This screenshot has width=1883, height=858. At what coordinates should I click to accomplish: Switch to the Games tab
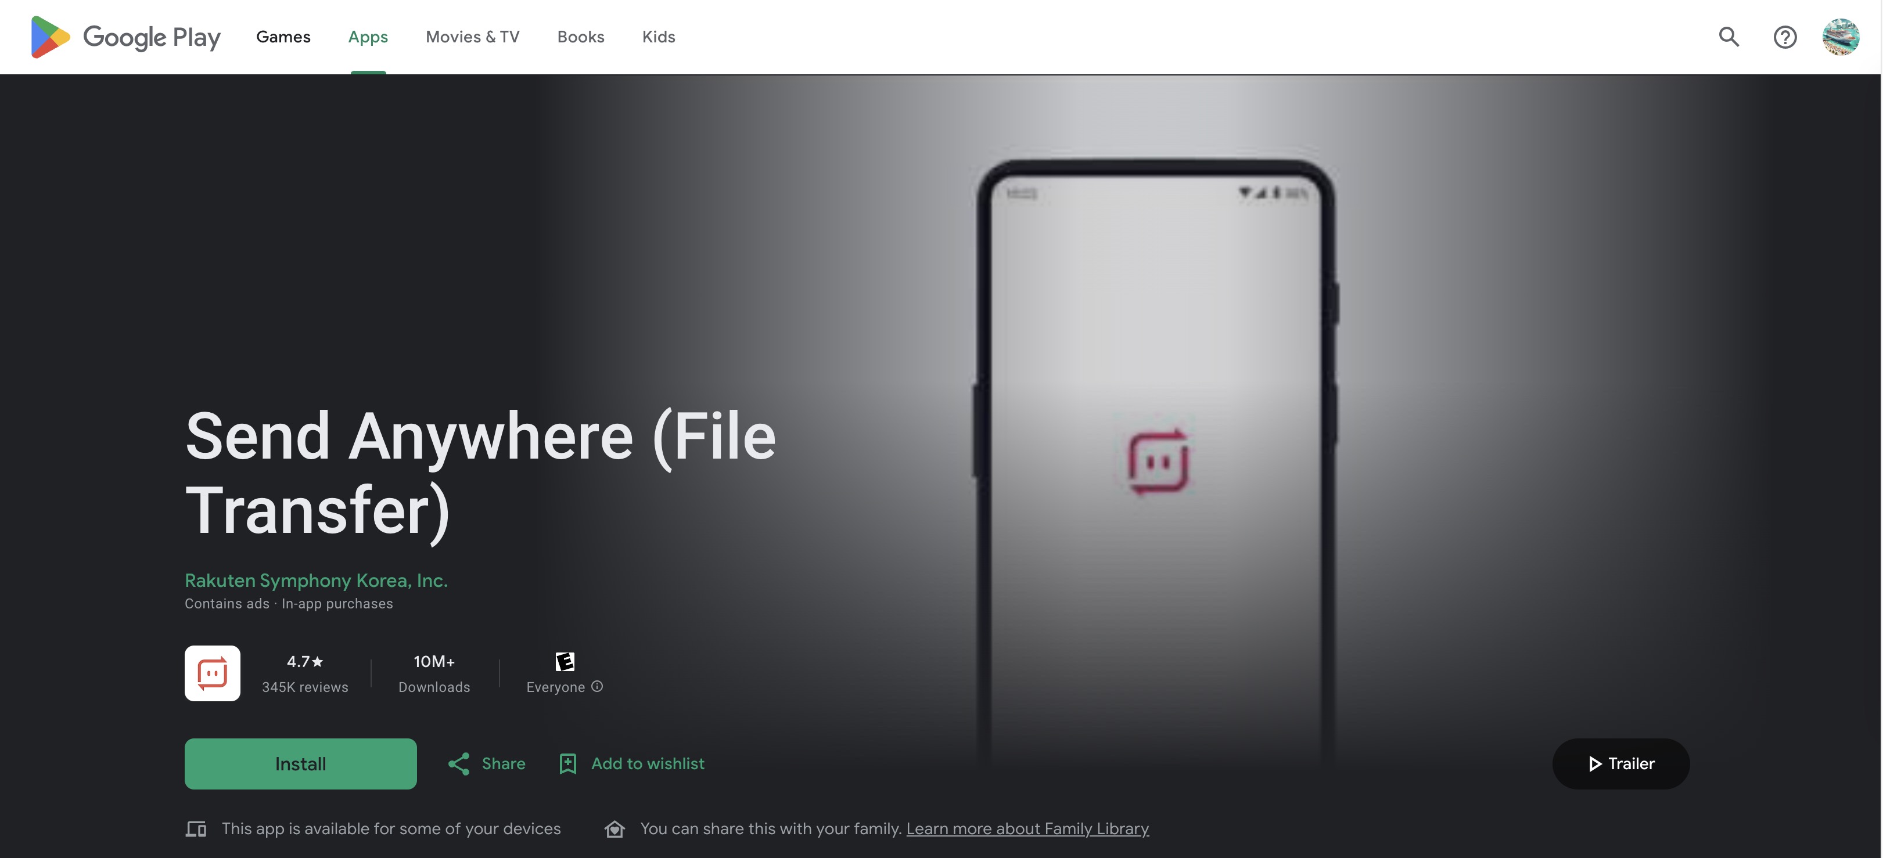click(283, 37)
